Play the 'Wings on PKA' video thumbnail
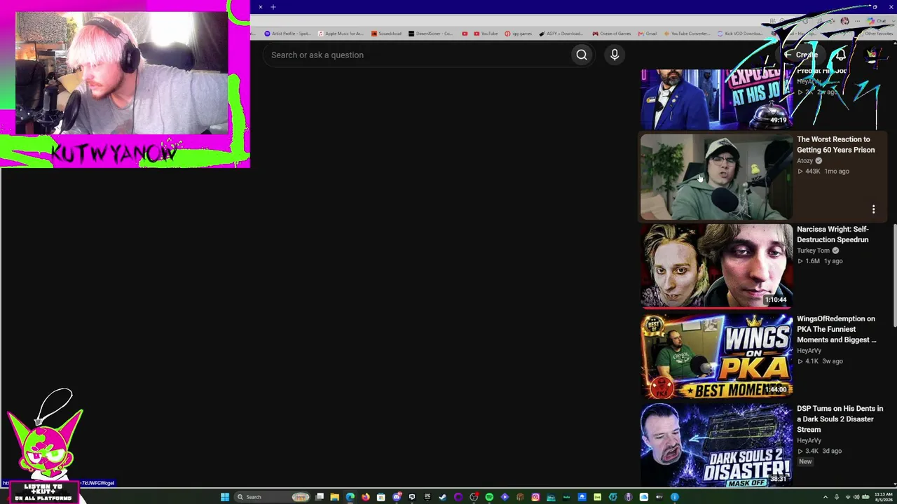 click(x=716, y=356)
